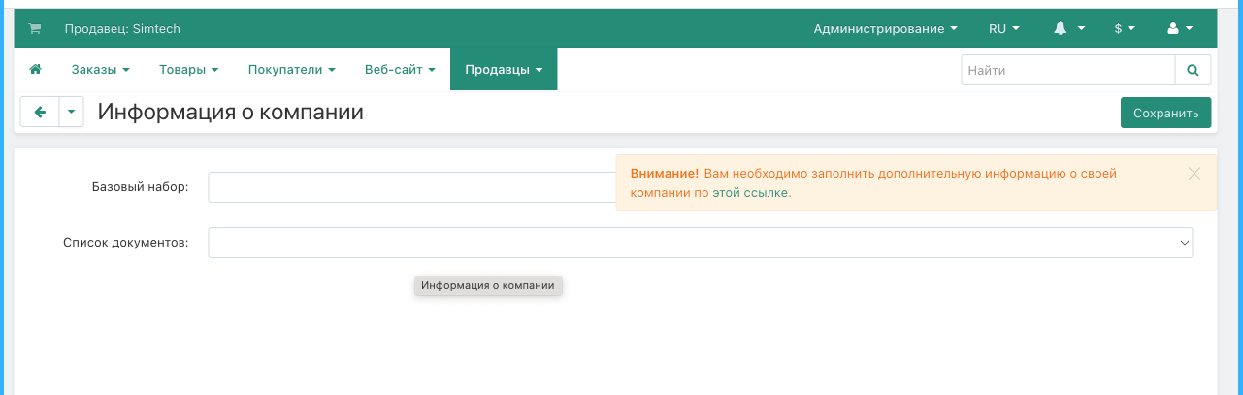Open the RU language selector
This screenshot has width=1243, height=395.
[1003, 29]
